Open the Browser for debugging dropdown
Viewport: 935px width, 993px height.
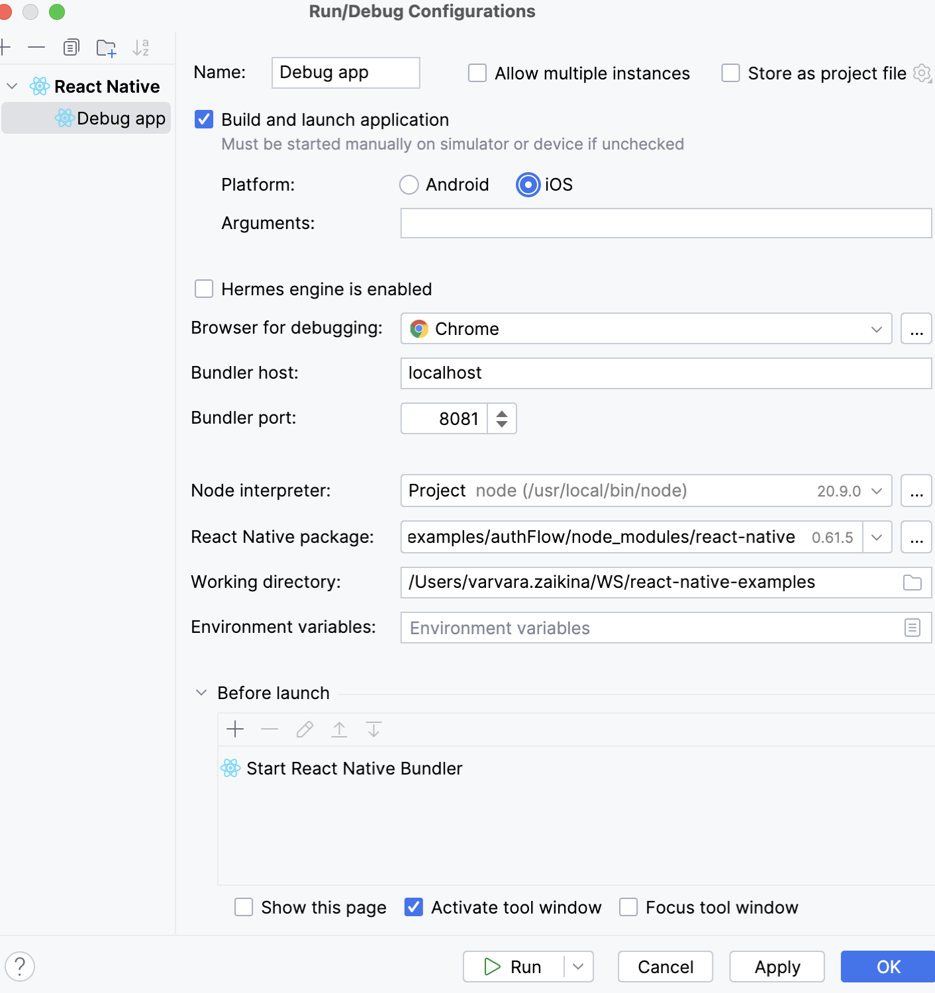coord(877,328)
